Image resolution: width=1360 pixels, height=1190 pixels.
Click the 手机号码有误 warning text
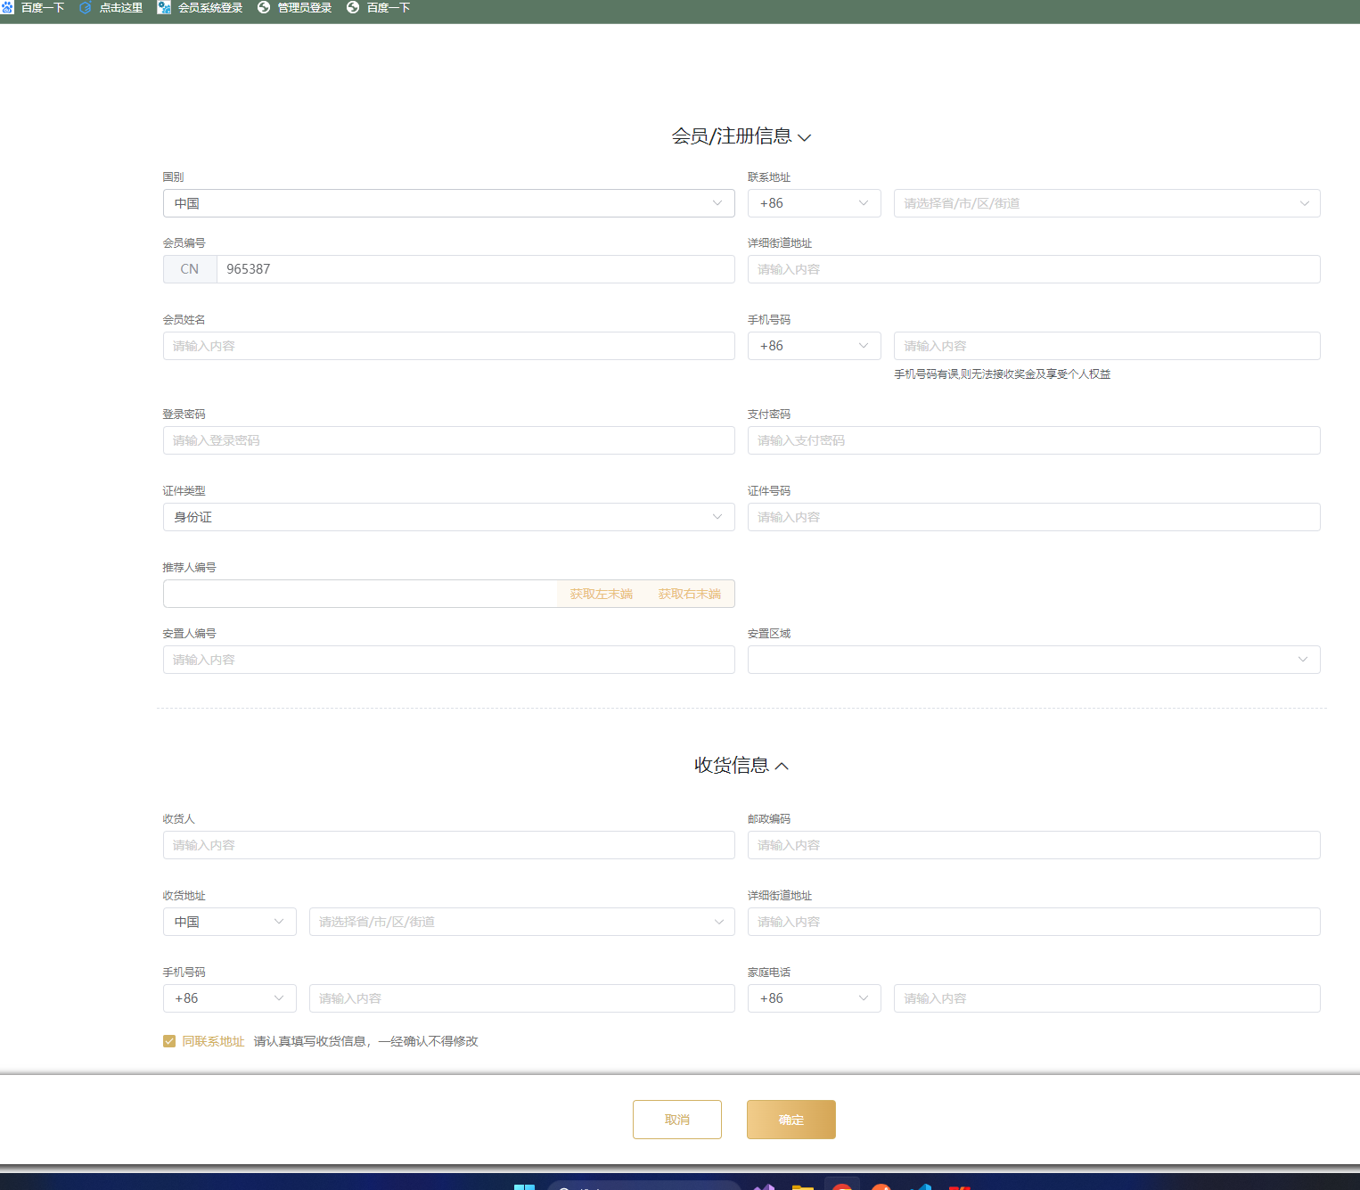pos(1003,374)
